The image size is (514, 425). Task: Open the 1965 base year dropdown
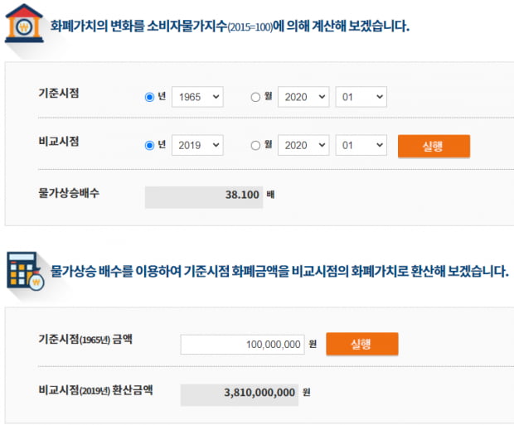[x=197, y=97]
